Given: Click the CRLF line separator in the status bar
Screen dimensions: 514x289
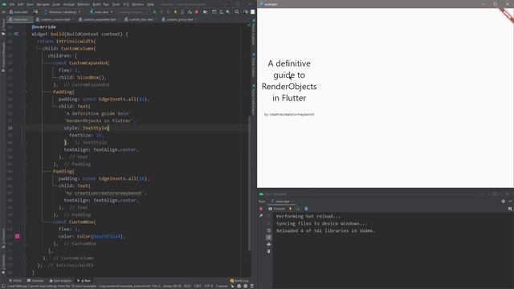Looking at the screenshot, I should tap(198, 286).
